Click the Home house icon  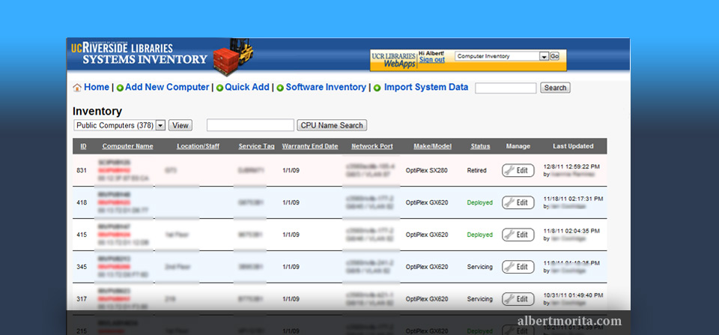(77, 88)
